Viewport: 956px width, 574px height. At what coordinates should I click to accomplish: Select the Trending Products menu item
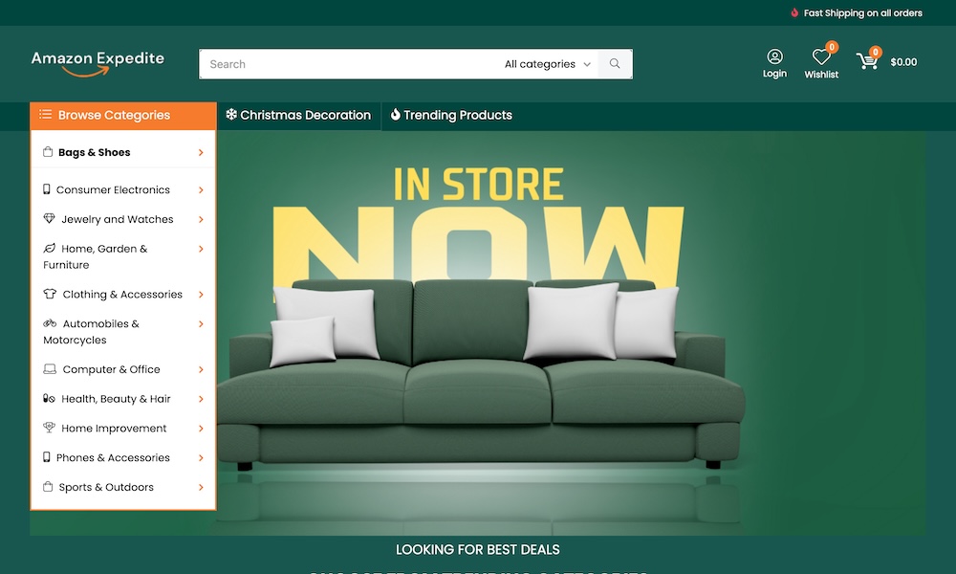(x=451, y=115)
